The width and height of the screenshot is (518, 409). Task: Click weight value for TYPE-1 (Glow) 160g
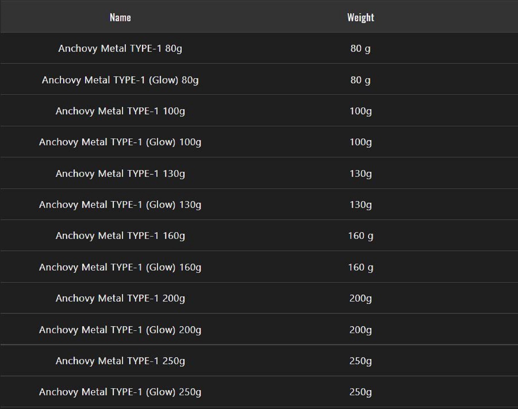(361, 267)
